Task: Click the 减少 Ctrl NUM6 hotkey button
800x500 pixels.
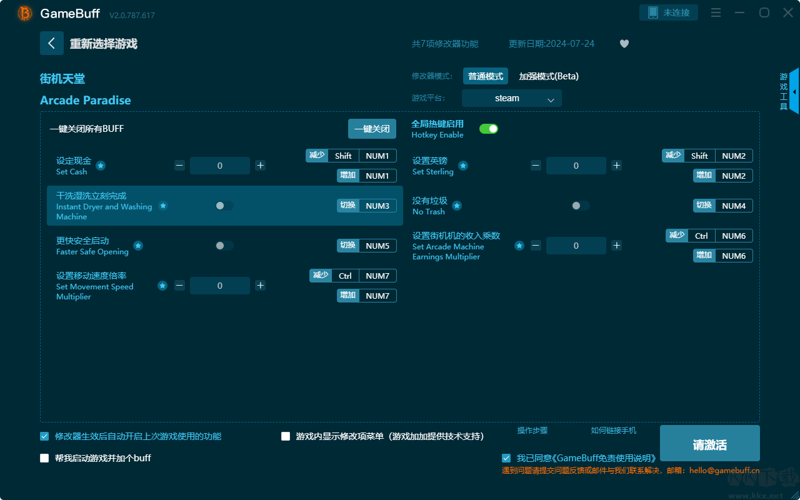Action: point(709,236)
